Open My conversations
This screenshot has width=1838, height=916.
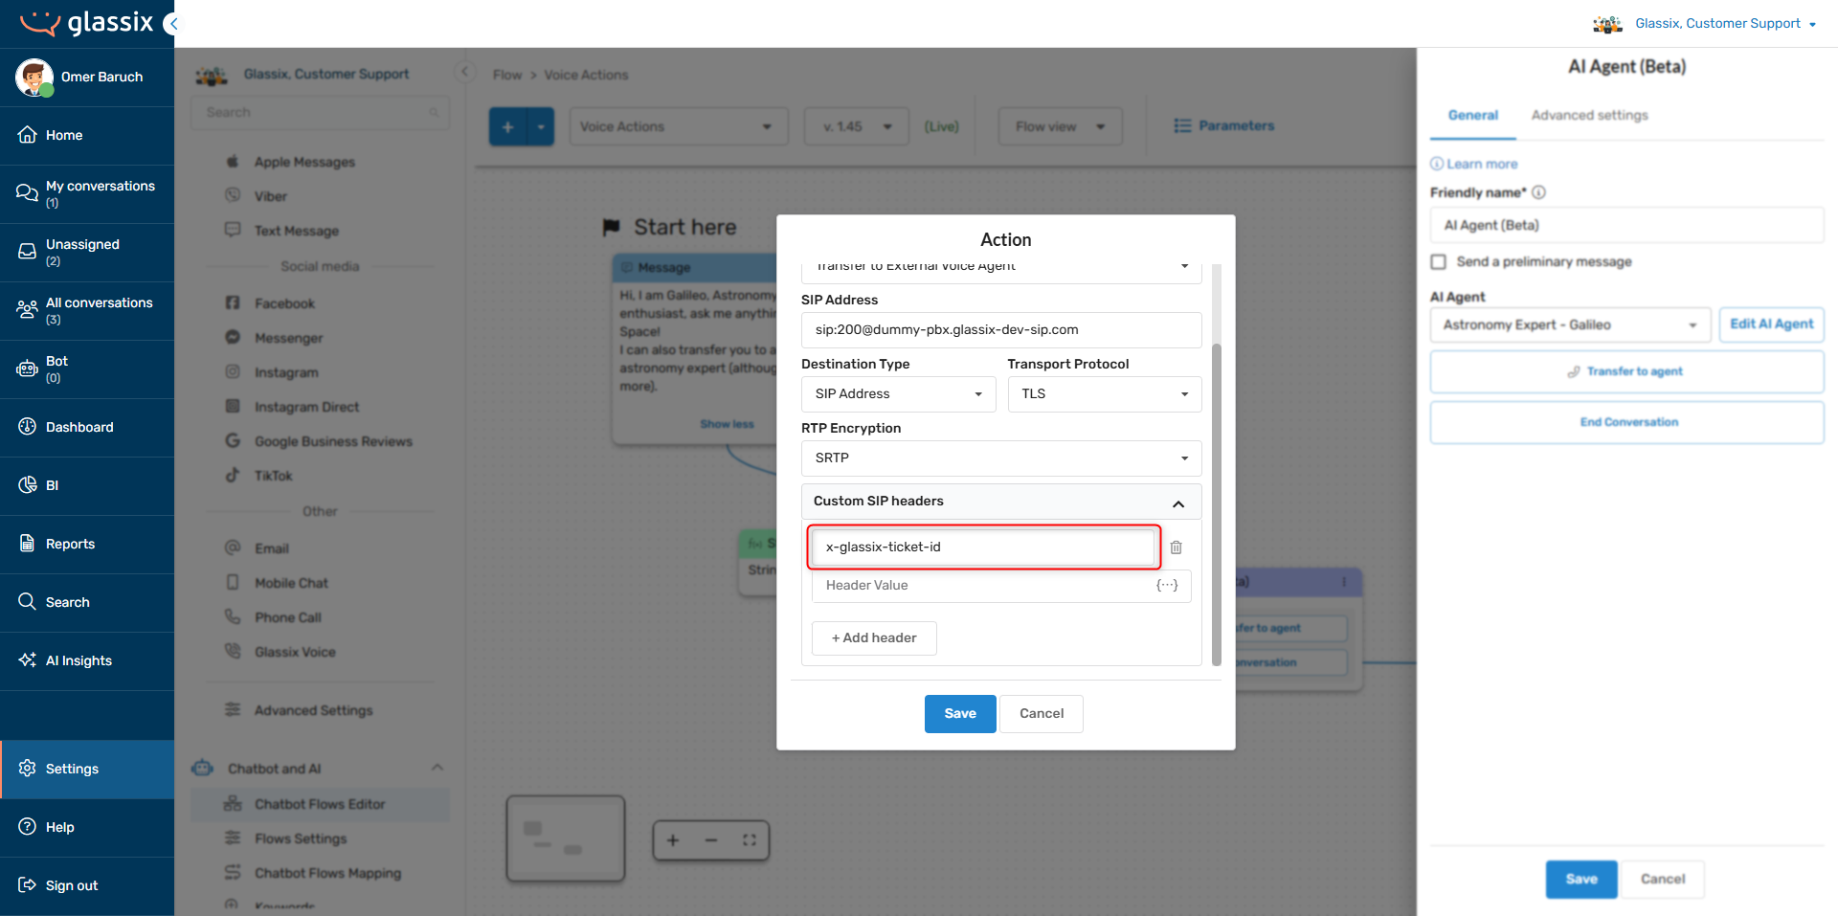pyautogui.click(x=87, y=194)
